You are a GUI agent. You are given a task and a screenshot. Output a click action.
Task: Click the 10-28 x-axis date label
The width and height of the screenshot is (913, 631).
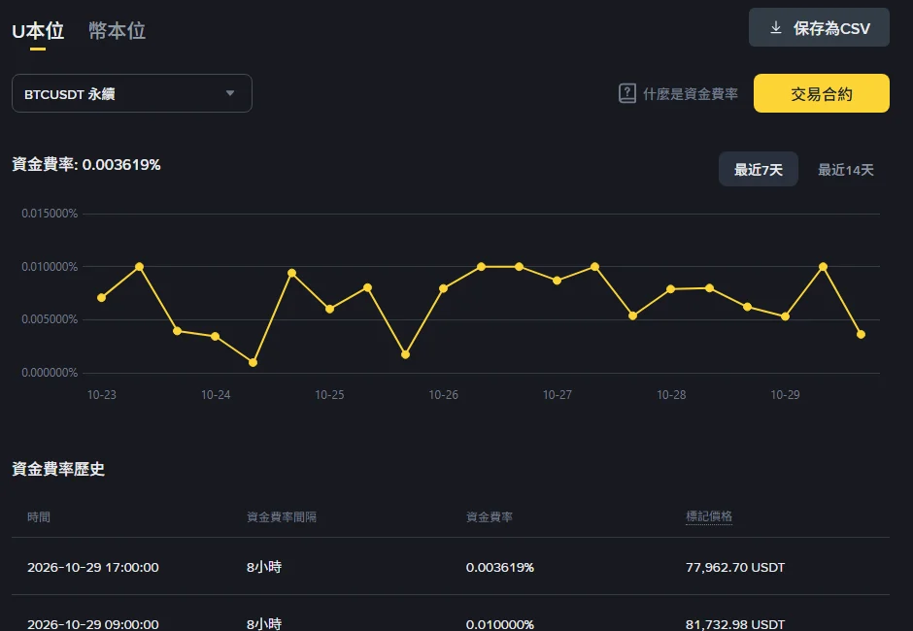(671, 395)
